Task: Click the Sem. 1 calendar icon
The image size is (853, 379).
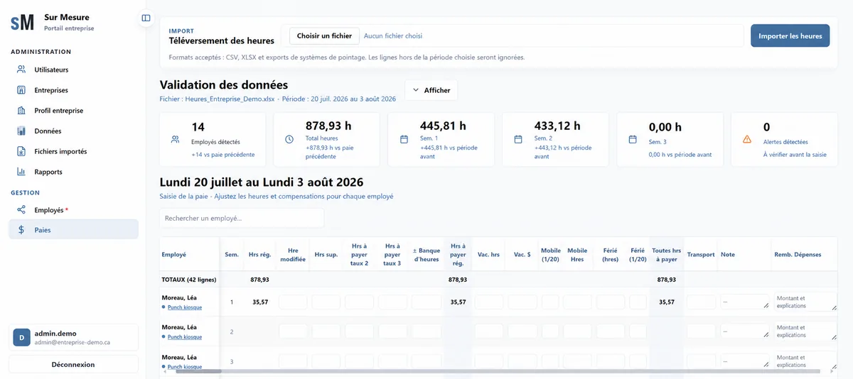Action: [404, 139]
